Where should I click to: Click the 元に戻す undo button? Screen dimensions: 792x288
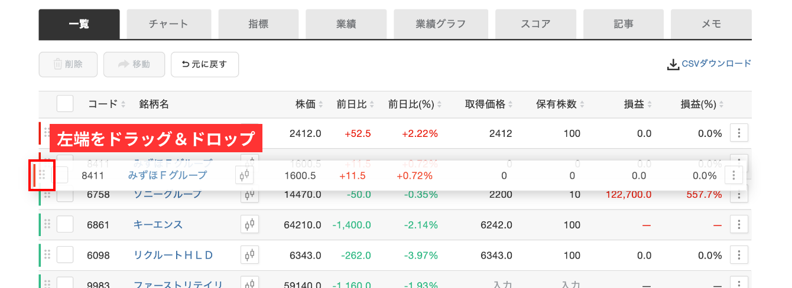[205, 64]
